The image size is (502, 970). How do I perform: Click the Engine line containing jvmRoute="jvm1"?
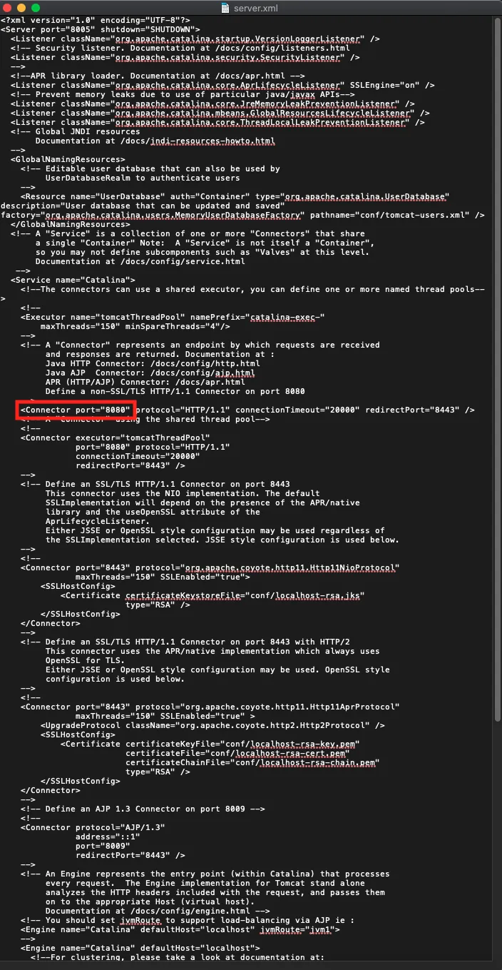180,929
